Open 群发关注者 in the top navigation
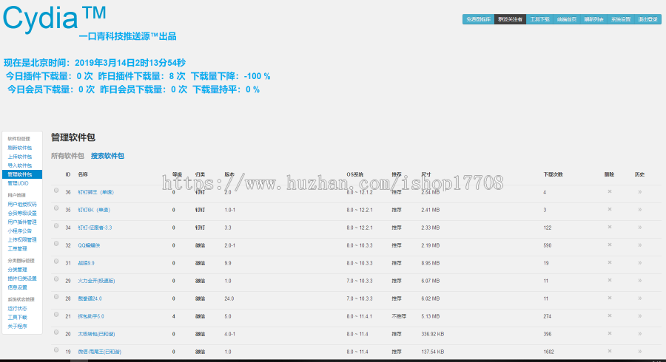Screen dimensions: 666x362 coord(510,19)
